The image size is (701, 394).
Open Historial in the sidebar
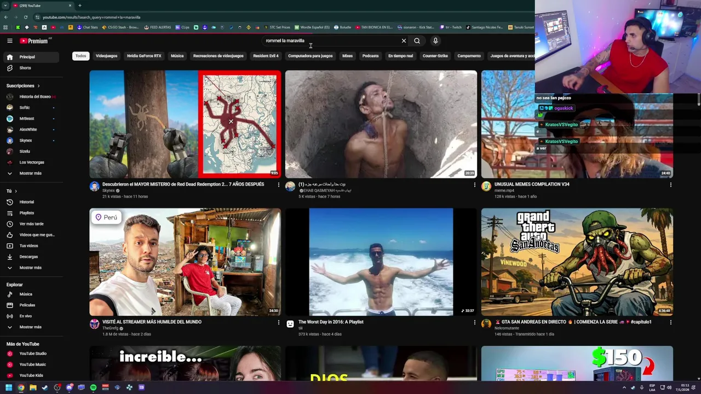pos(31,202)
